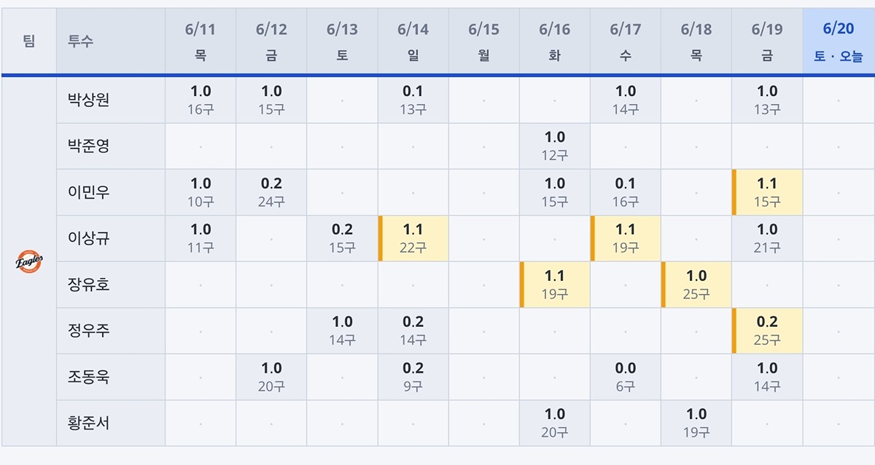
Task: Open pitcher 박상원's row name
Action: pos(89,100)
